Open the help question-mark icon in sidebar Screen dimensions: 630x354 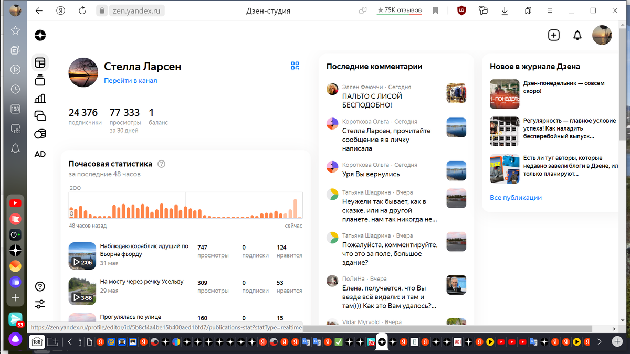(x=40, y=286)
